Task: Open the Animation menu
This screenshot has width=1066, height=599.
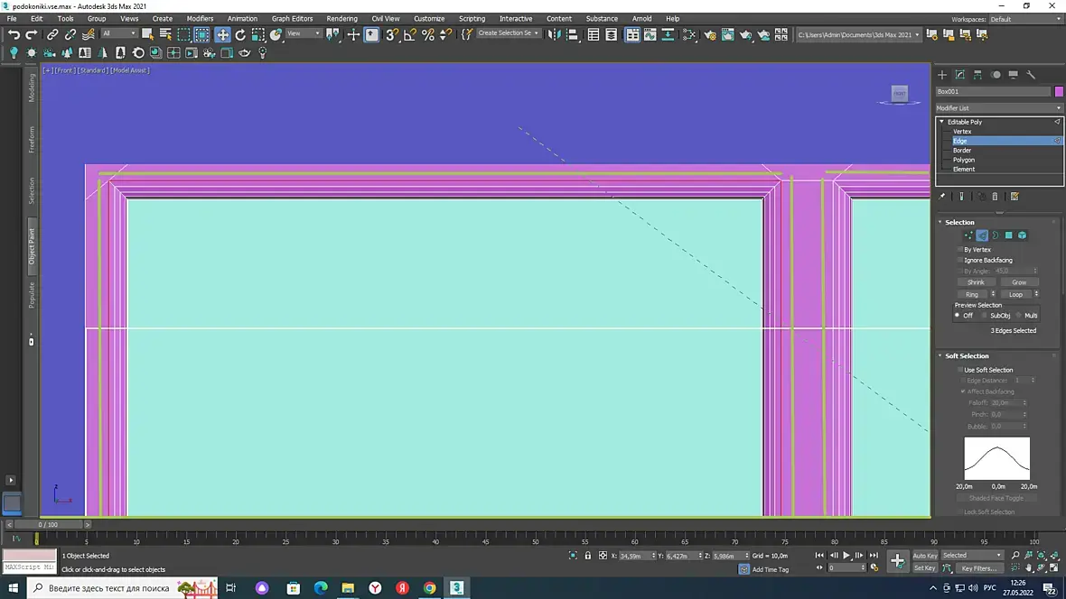Action: click(242, 18)
